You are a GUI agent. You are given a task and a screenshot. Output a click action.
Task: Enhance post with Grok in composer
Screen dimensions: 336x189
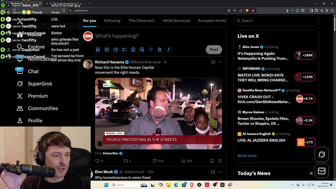[x=115, y=50]
